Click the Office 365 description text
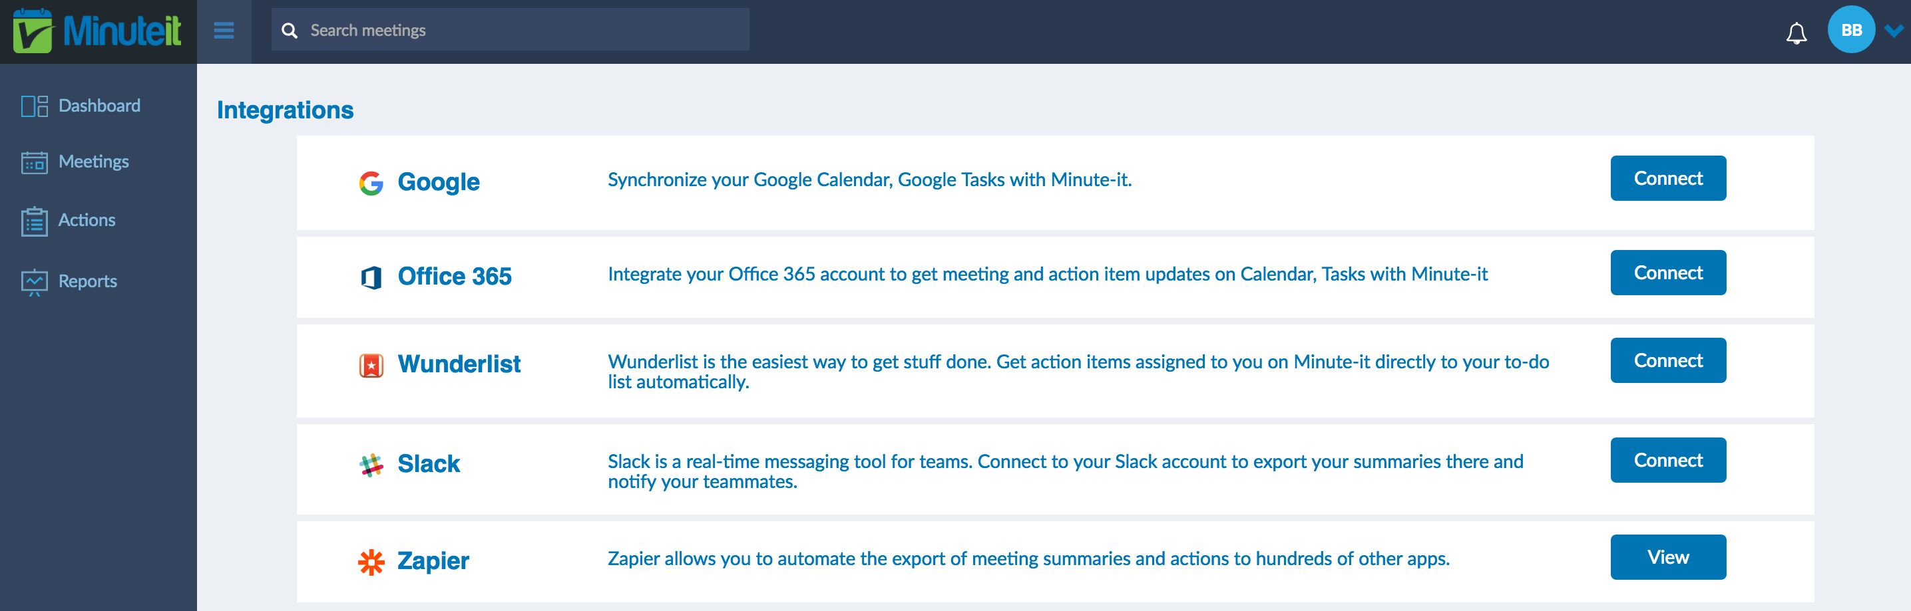The image size is (1911, 611). 1048,275
